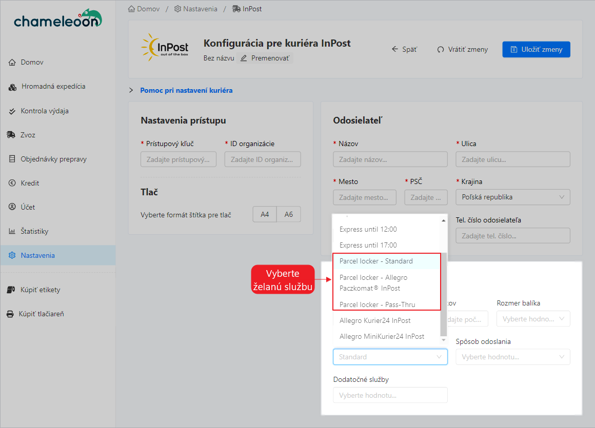The height and width of the screenshot is (428, 595).
Task: Click the Kúpiť tlačiareň printer icon
Action: (x=10, y=314)
